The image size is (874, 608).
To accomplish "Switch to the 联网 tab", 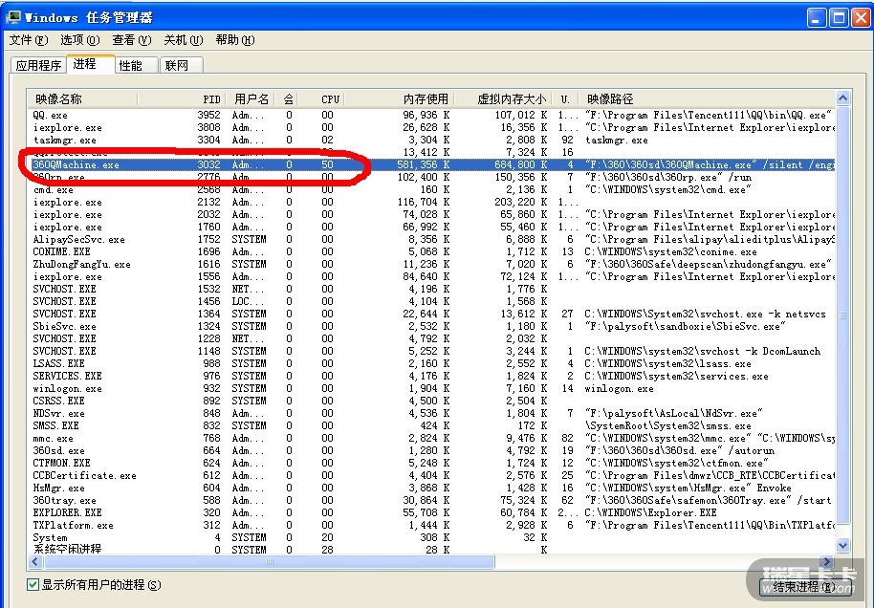I will click(x=181, y=65).
